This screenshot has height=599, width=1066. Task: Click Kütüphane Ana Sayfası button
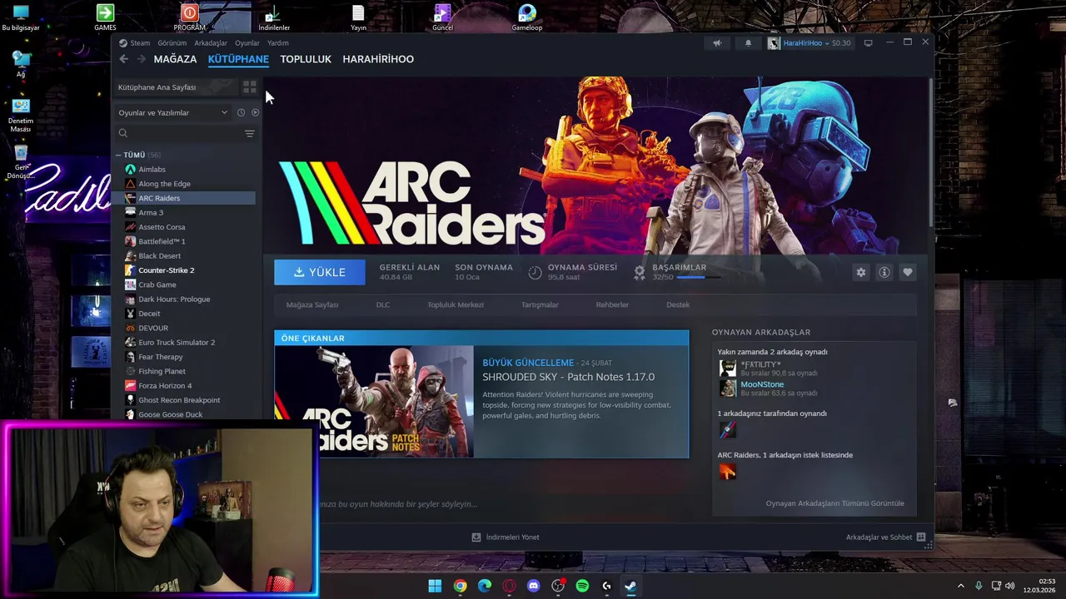point(175,87)
